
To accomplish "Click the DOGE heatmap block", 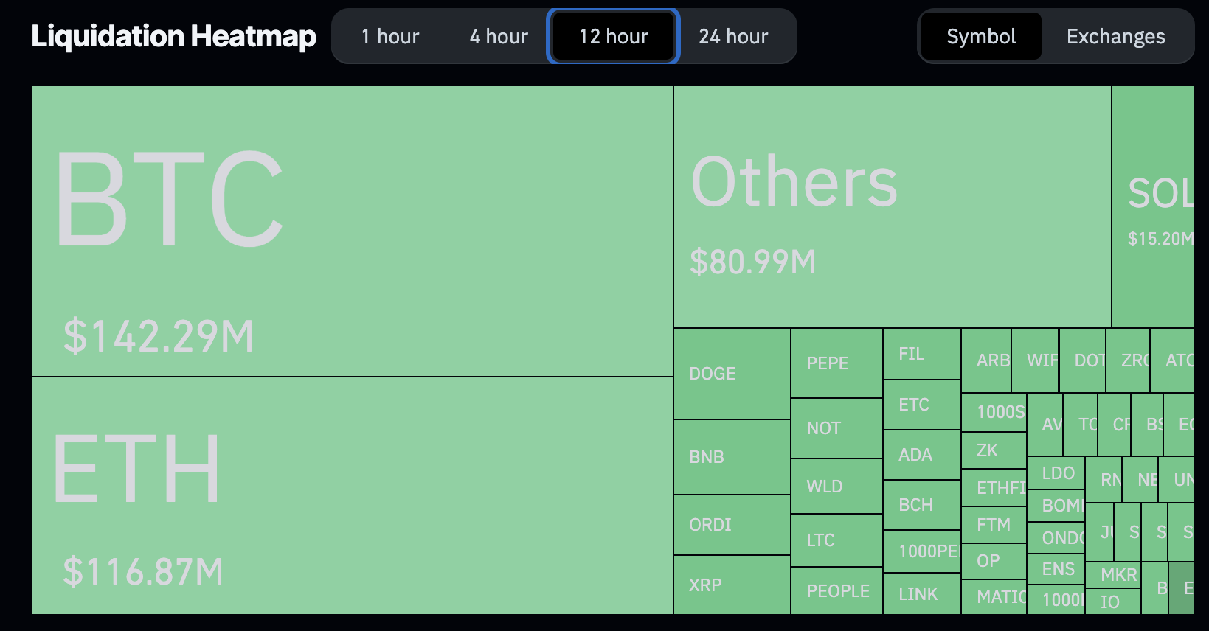I will (x=732, y=374).
